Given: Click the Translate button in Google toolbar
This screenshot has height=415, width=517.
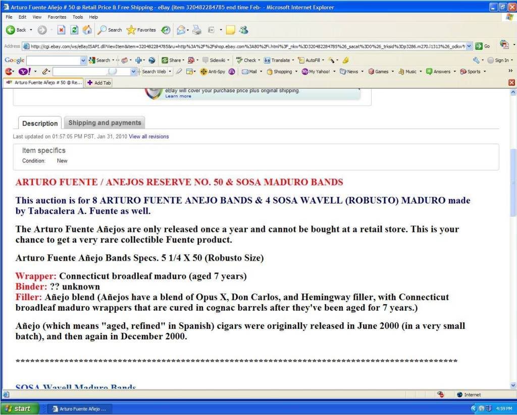Looking at the screenshot, I should 277,61.
